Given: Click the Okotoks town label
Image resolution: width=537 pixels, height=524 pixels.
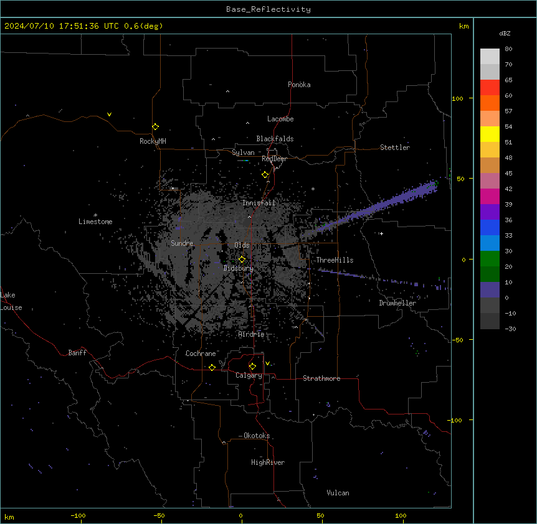Looking at the screenshot, I should coord(257,436).
